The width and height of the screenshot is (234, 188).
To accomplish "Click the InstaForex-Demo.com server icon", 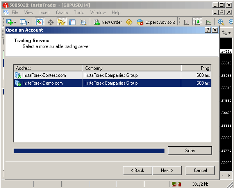I will click(18, 83).
